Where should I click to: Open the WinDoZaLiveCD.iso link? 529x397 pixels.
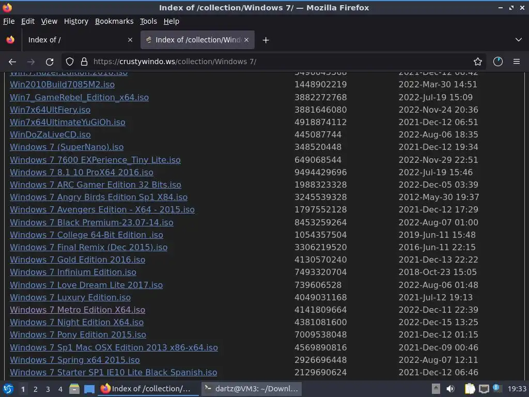tap(50, 135)
